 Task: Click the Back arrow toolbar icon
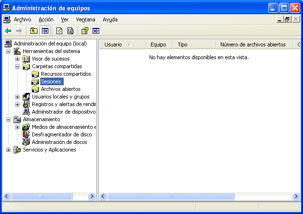[8, 31]
